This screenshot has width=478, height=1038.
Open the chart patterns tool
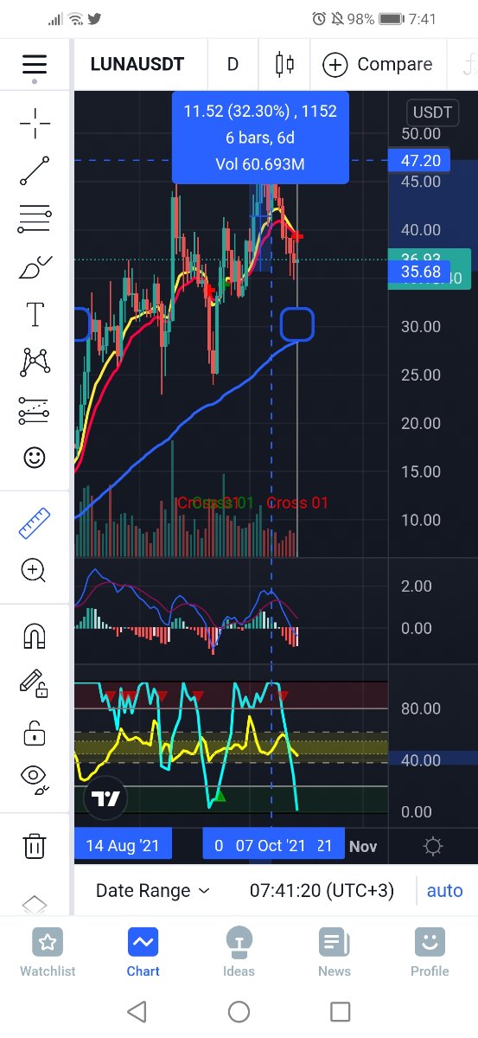(x=35, y=362)
